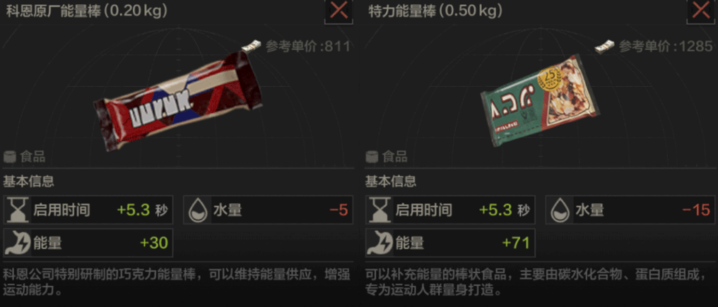Click the 食品 category icon in left panel
Image resolution: width=718 pixels, height=307 pixels.
10,157
